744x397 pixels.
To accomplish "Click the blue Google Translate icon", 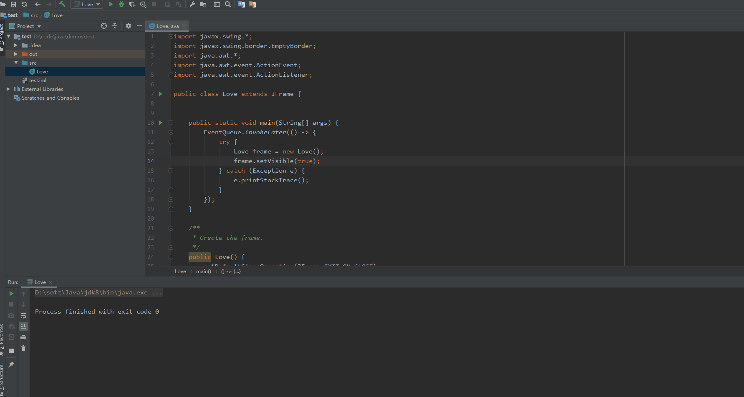I will click(242, 4).
